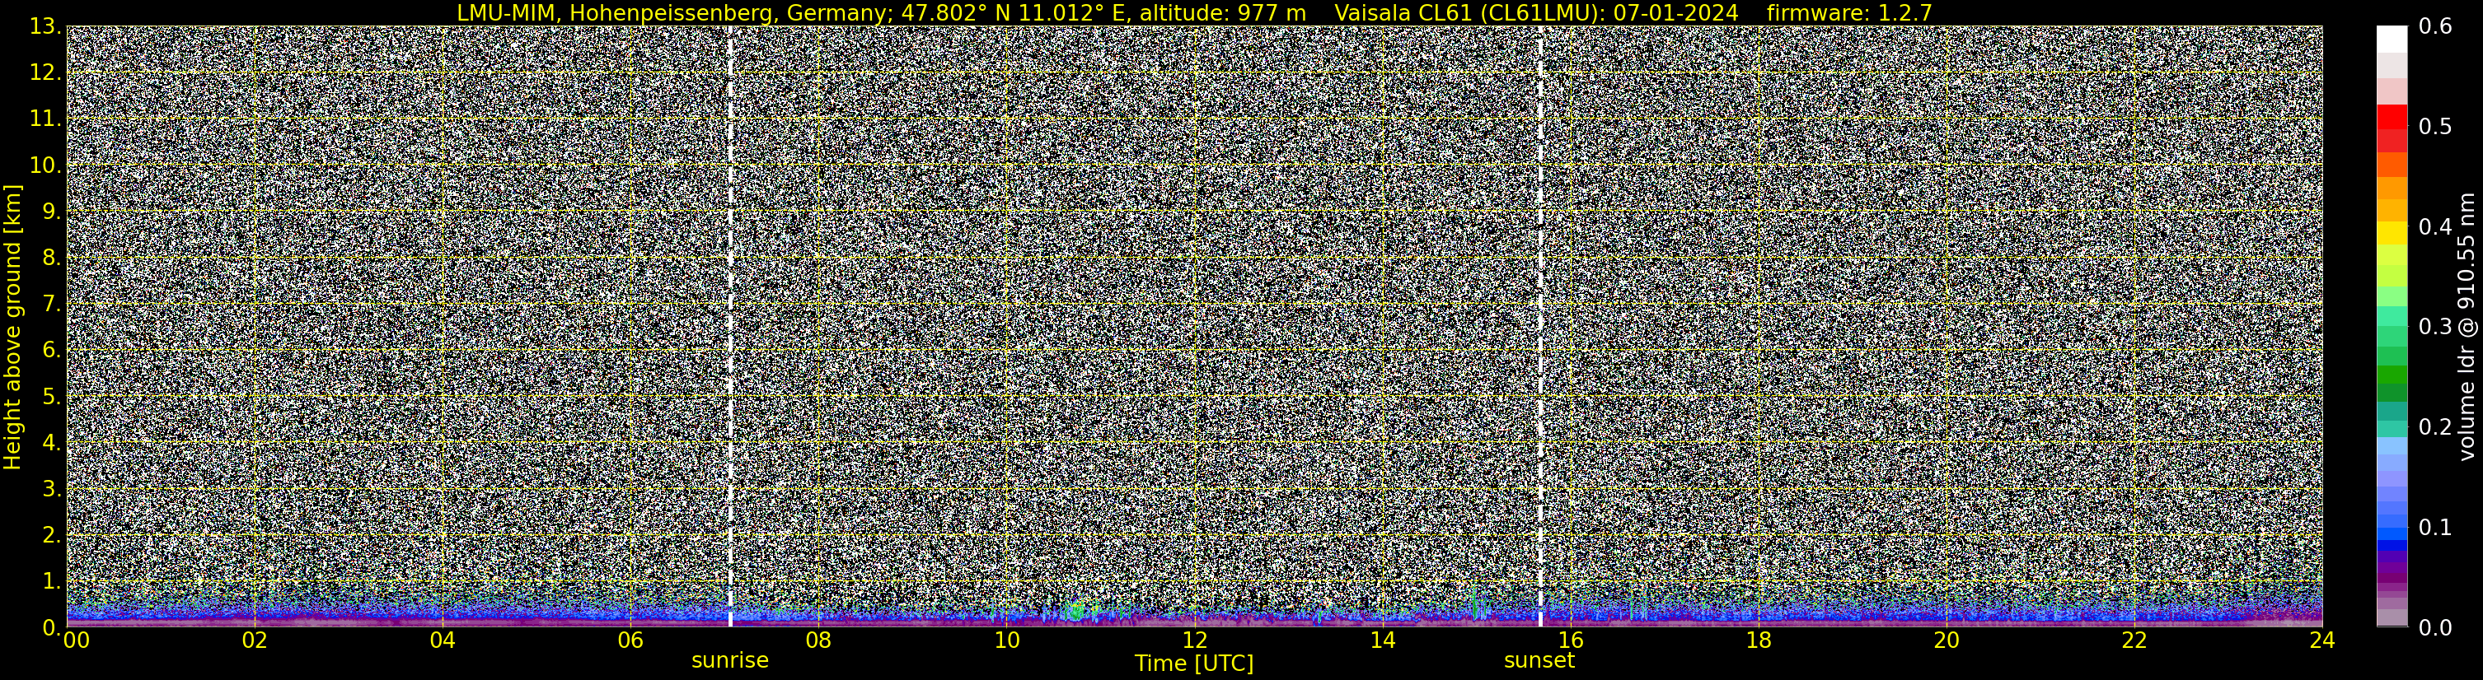This screenshot has width=2483, height=680.
Task: Click the time axis tick label '20'
Action: [x=1947, y=640]
